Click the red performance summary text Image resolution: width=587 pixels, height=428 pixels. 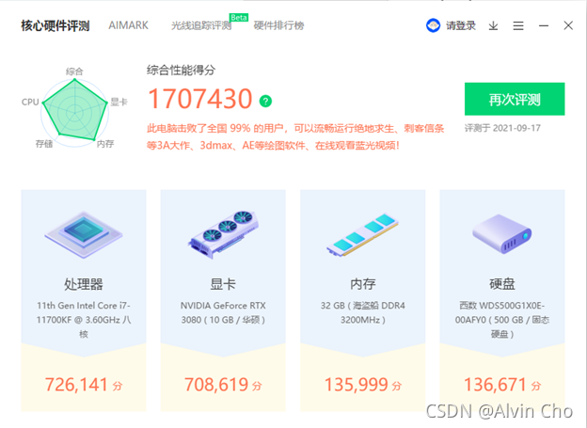point(295,136)
